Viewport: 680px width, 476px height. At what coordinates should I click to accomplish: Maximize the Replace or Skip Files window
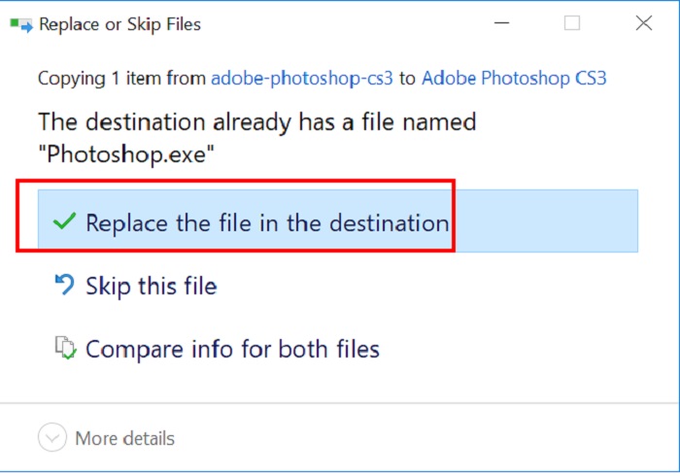(572, 23)
